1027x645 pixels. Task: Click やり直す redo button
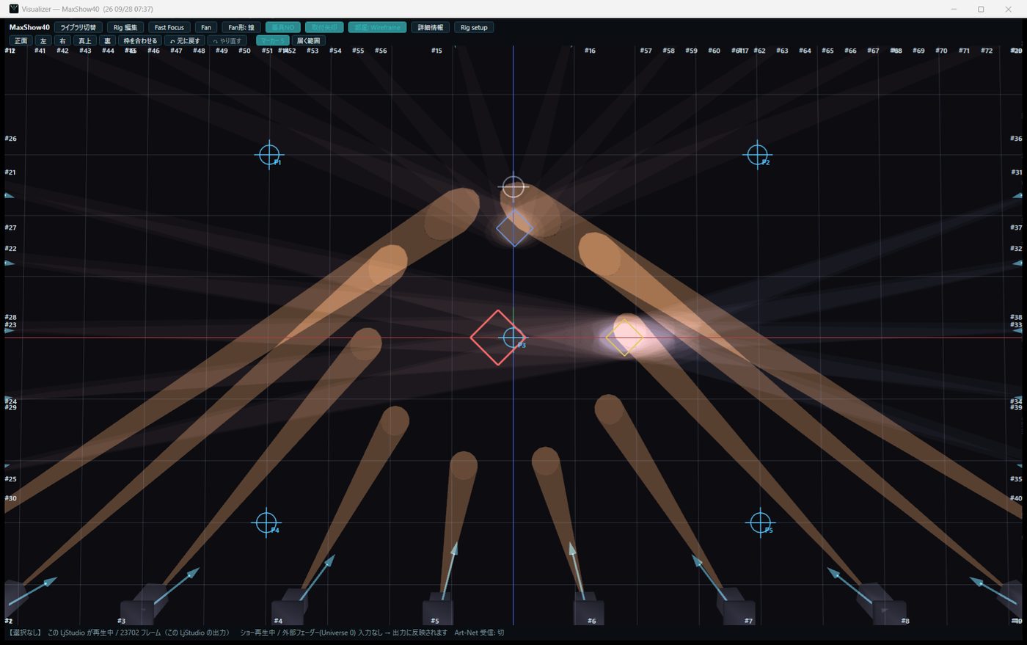[227, 40]
